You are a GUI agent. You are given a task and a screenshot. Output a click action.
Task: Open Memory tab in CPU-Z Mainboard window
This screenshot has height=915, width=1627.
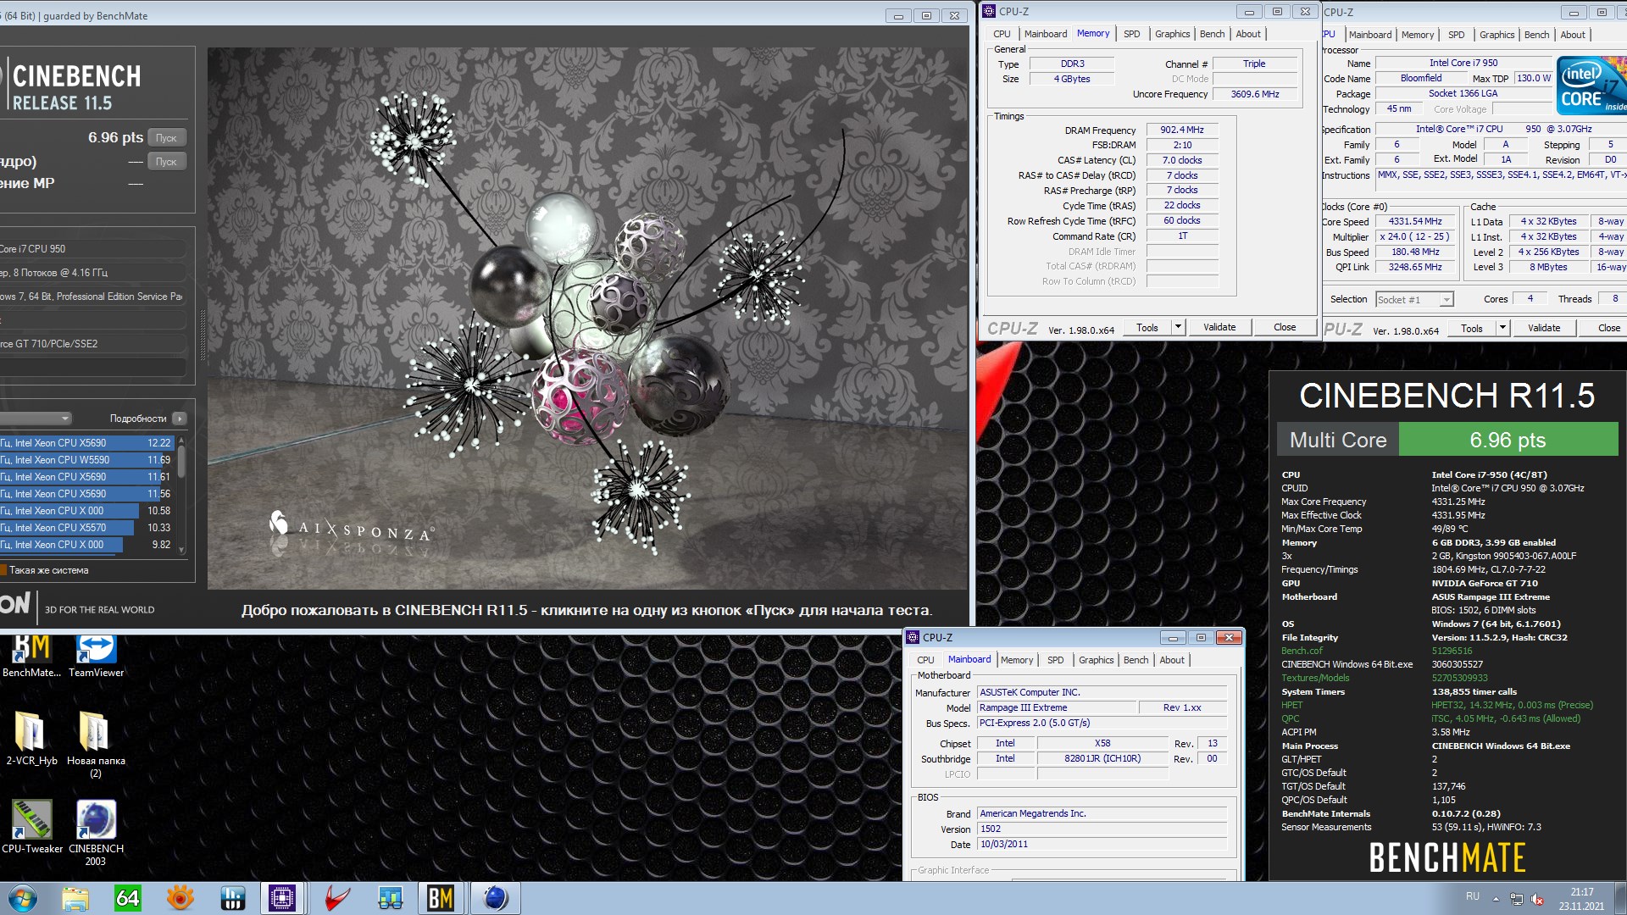tap(1017, 660)
